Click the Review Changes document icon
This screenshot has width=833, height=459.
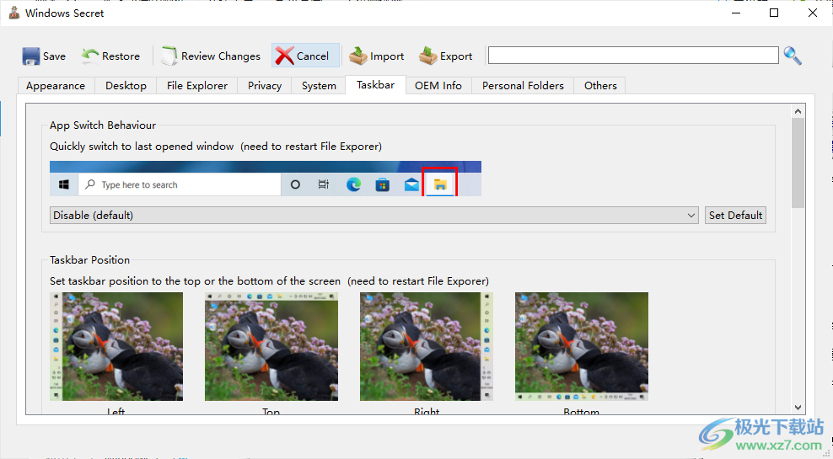coord(169,56)
